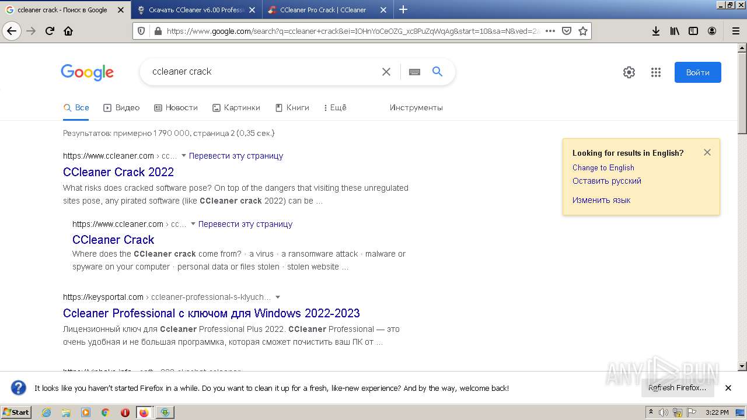
Task: Dismiss the language suggestion box
Action: pos(707,152)
